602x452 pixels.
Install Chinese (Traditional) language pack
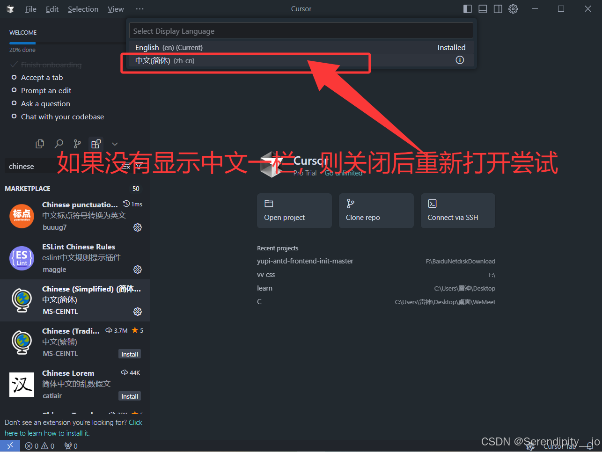point(130,354)
